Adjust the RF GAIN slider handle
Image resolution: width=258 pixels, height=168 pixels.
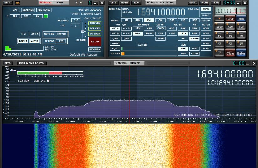coord(83,31)
